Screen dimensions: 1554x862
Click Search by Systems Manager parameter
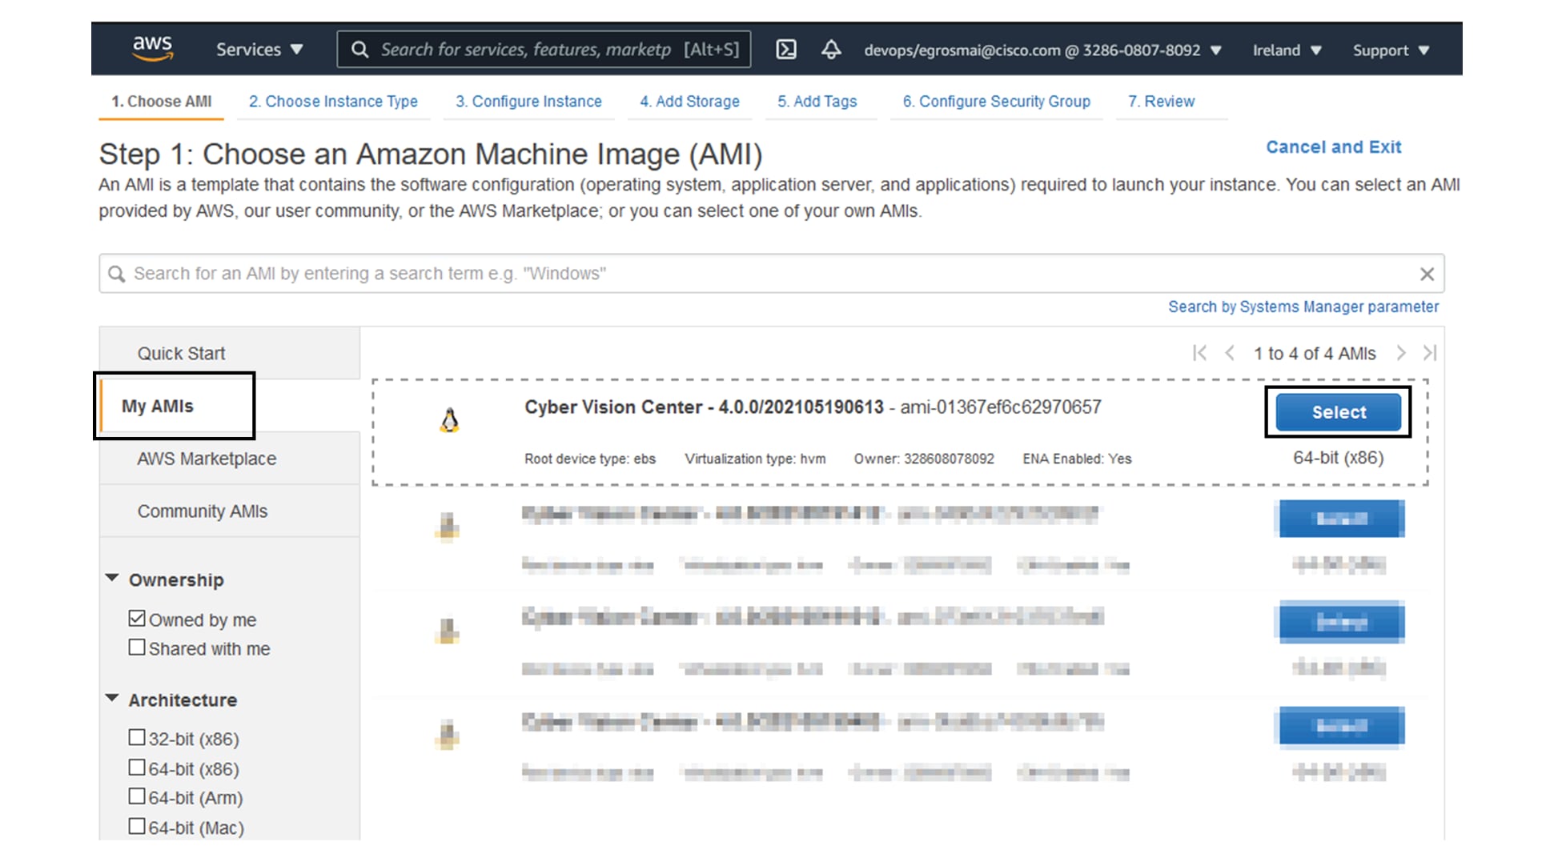(x=1303, y=307)
